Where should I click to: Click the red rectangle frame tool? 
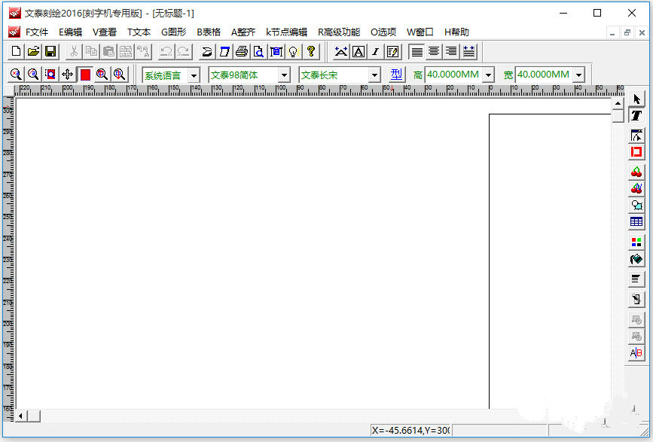(636, 152)
